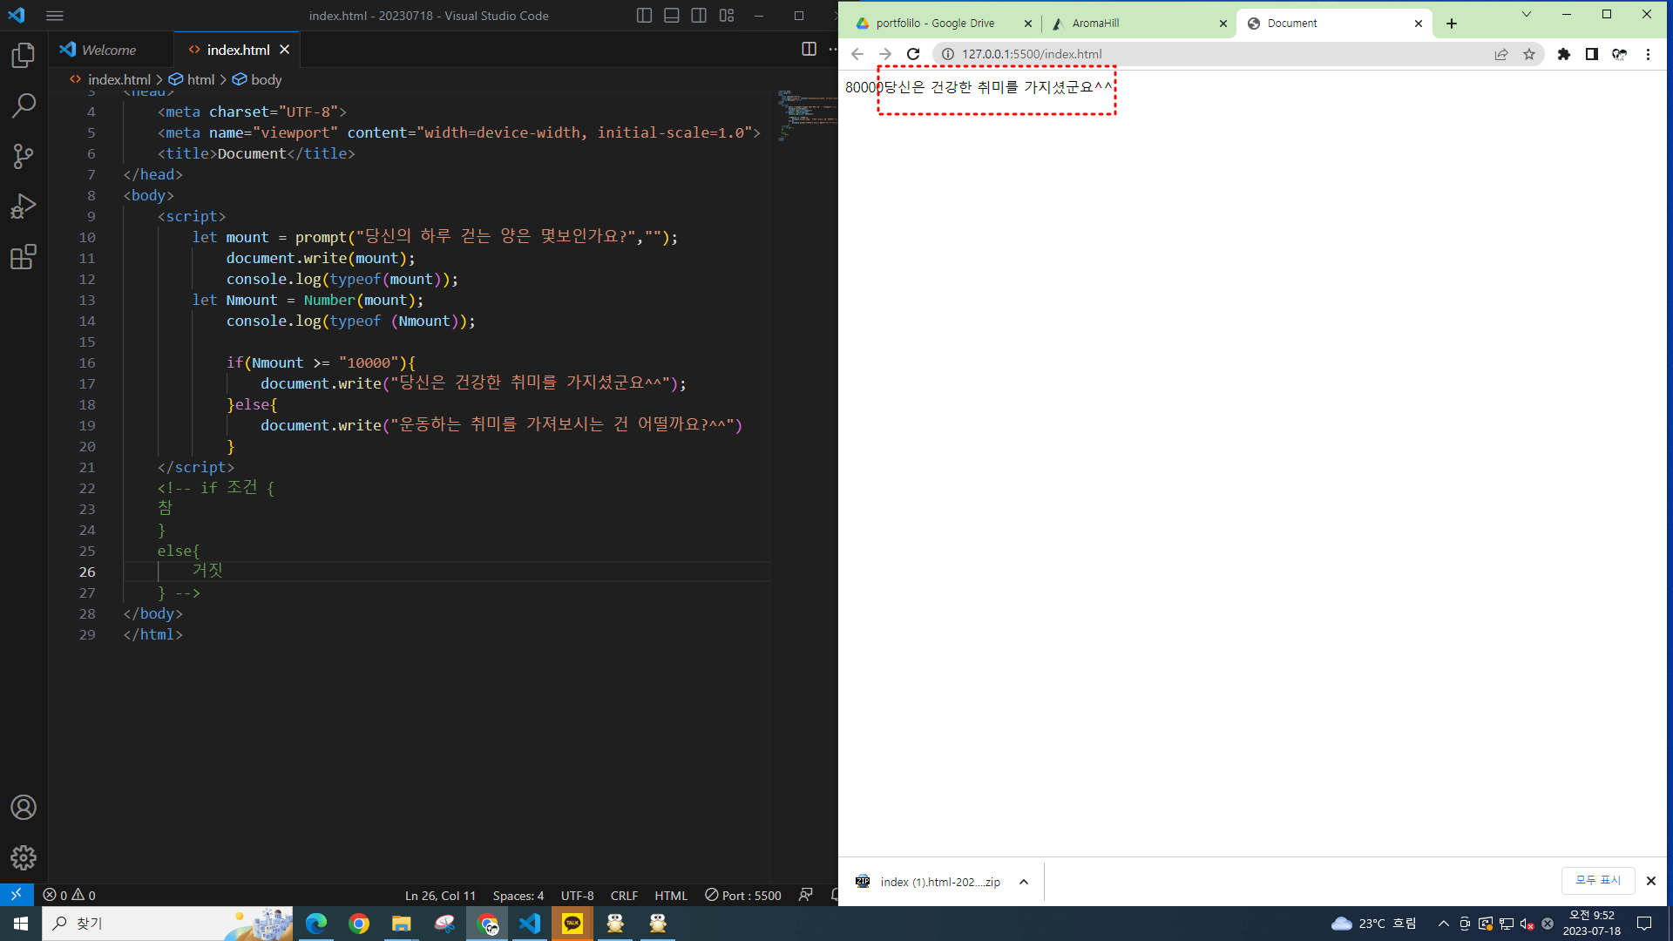Toggle the bottom panel layout icon
The image size is (1673, 941).
click(672, 16)
